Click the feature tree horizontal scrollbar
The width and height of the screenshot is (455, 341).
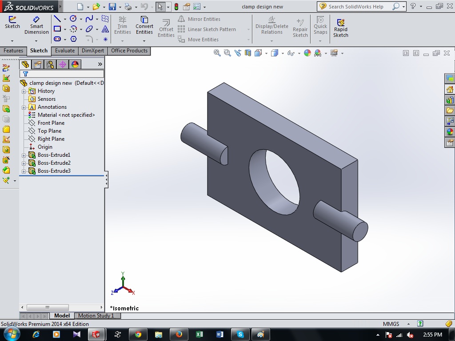click(48, 307)
